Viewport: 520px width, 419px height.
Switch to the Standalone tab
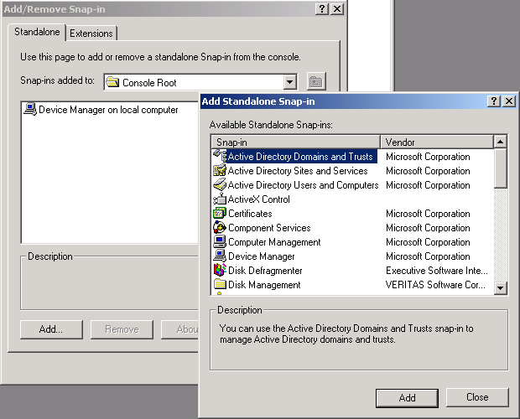pyautogui.click(x=37, y=32)
